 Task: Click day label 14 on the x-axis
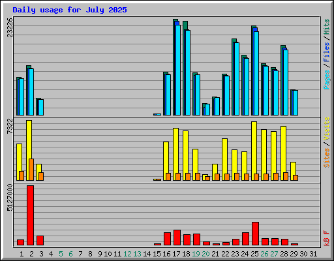pos(147,254)
